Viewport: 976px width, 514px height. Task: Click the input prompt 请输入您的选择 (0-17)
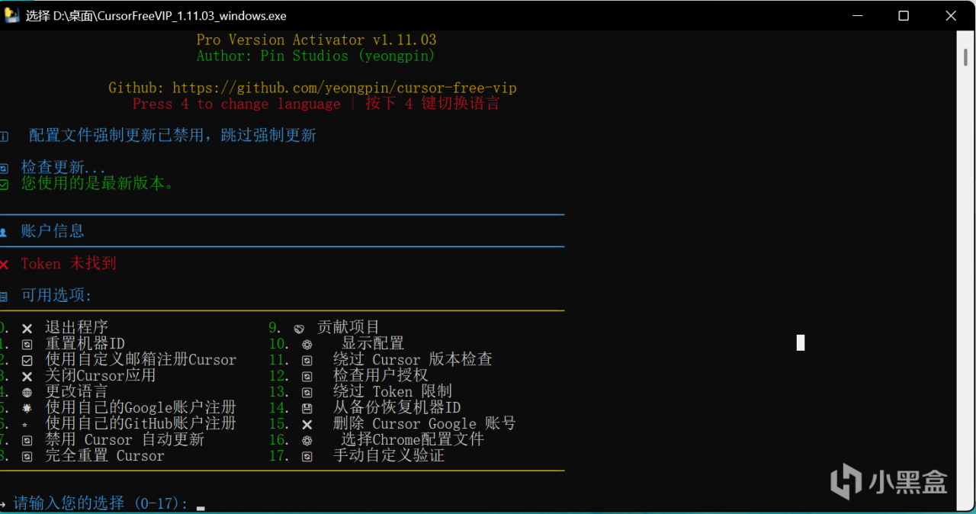click(101, 503)
